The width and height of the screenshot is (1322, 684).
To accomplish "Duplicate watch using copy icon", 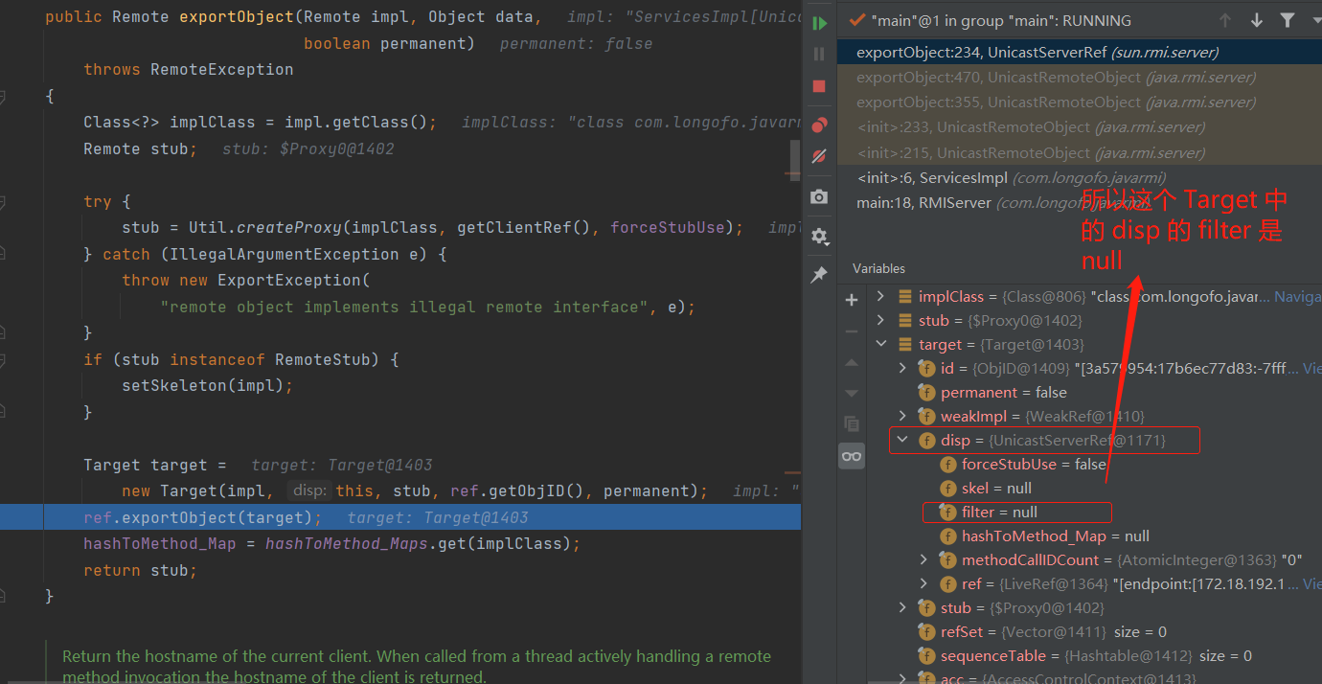I will 852,423.
